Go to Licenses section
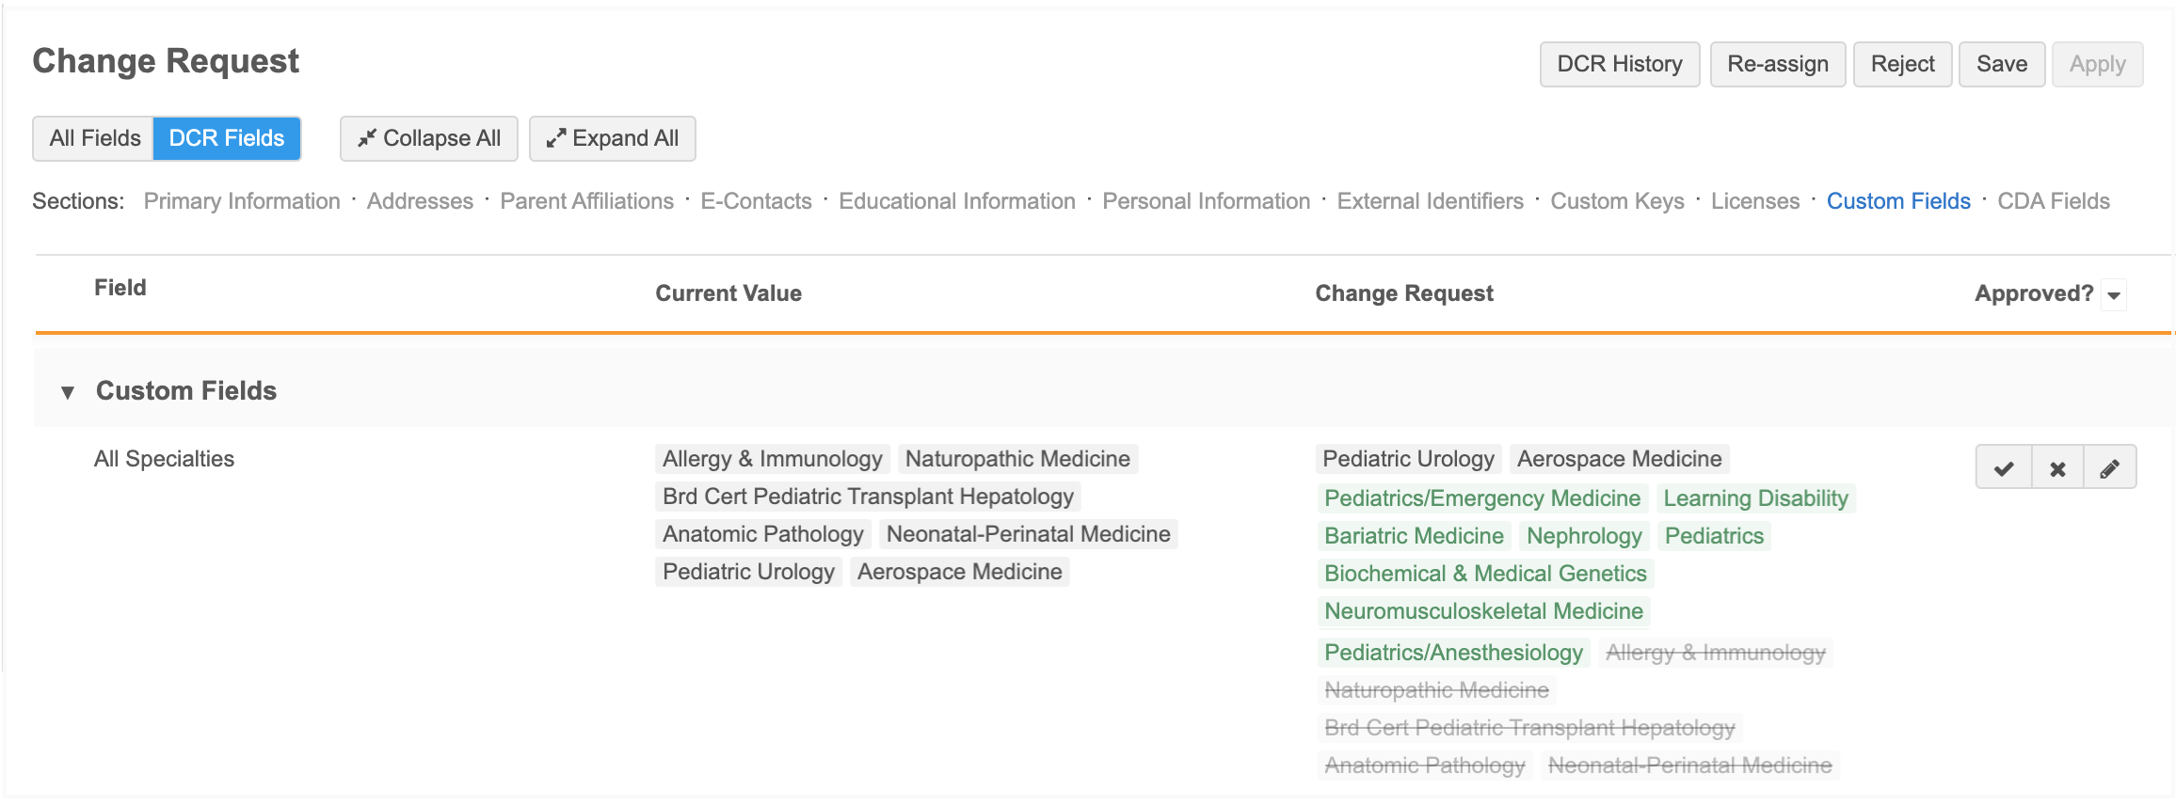Screen dimensions: 2176x805 1754,201
